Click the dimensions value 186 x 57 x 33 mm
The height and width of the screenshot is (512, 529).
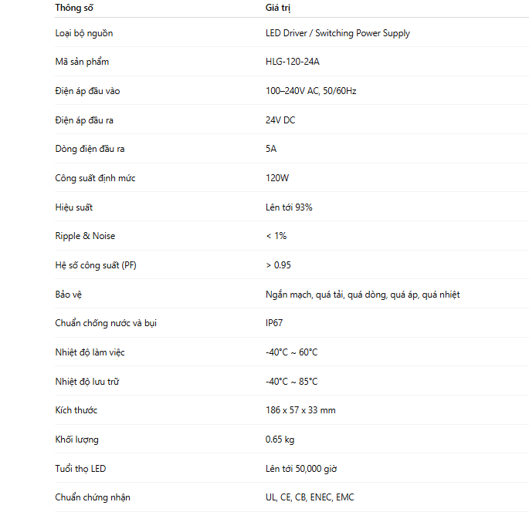point(300,410)
